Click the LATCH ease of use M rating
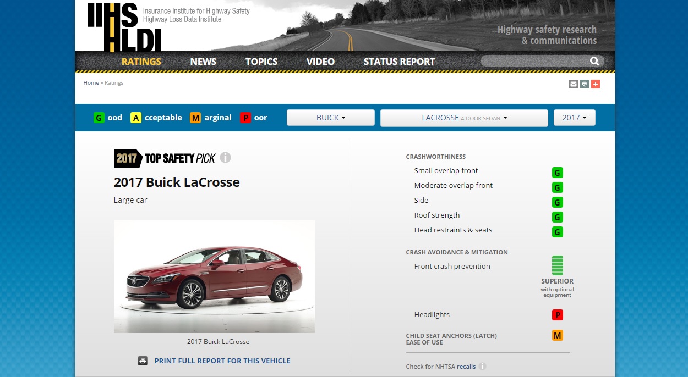The image size is (688, 377). click(x=558, y=335)
